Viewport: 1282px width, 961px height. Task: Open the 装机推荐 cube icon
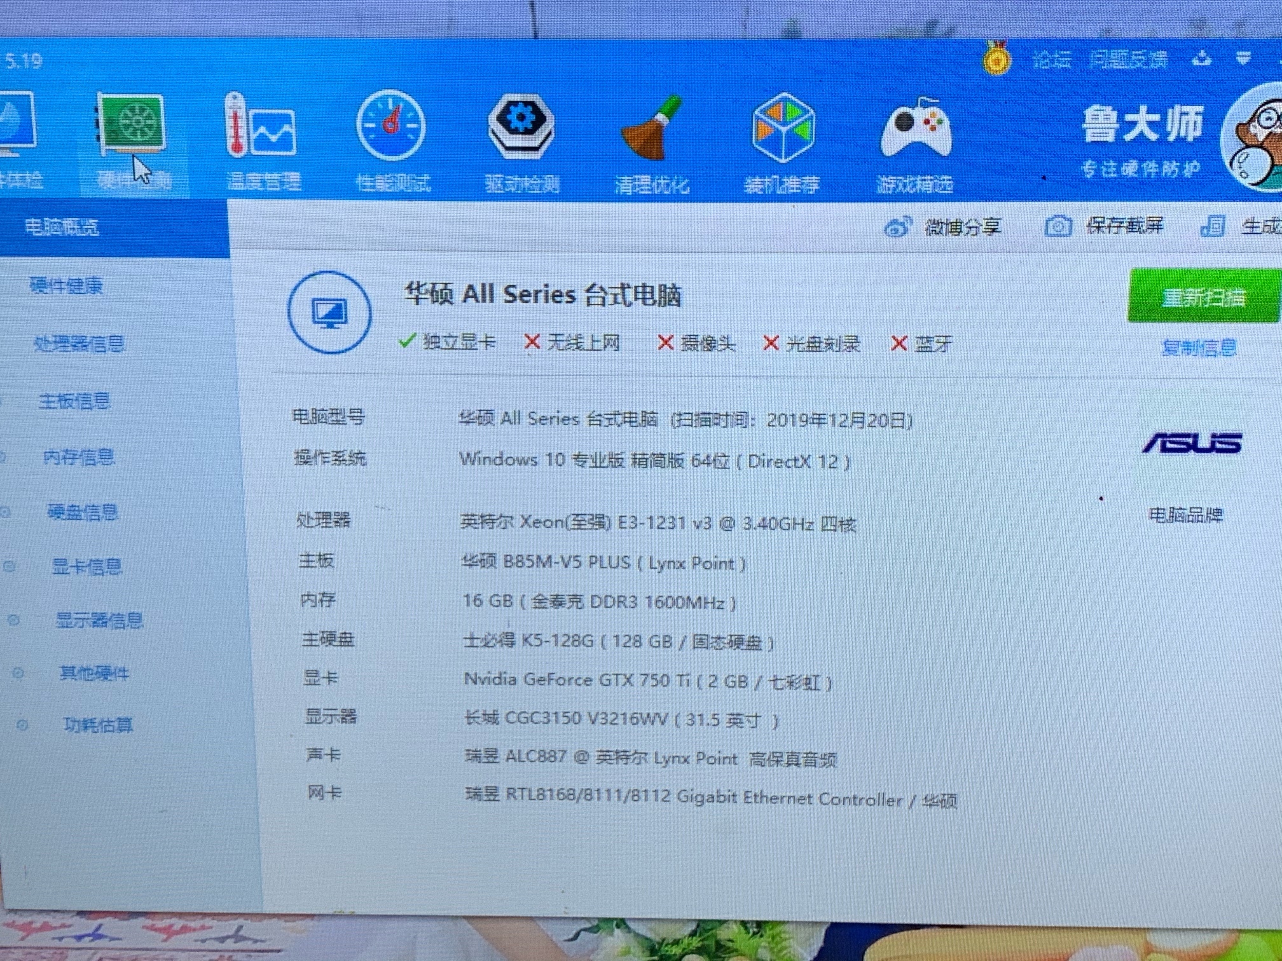click(783, 126)
